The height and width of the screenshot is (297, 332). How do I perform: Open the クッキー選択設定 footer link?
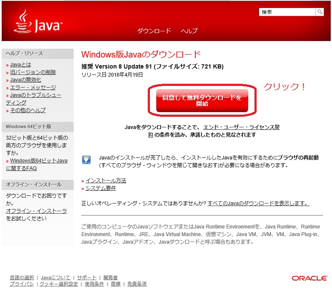click(58, 284)
